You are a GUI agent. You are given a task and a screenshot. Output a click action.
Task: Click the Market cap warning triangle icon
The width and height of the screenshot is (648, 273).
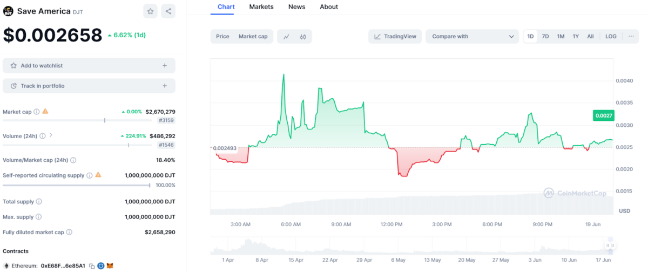point(45,111)
